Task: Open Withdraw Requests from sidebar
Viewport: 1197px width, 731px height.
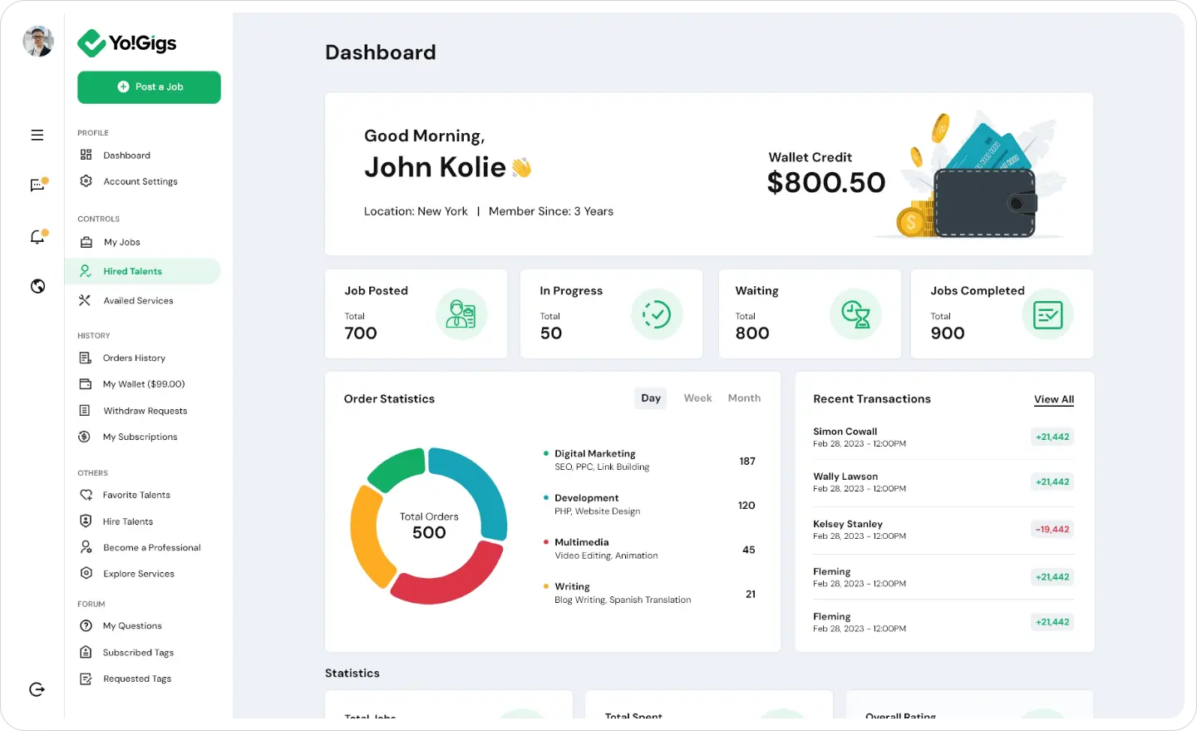Action: (145, 410)
